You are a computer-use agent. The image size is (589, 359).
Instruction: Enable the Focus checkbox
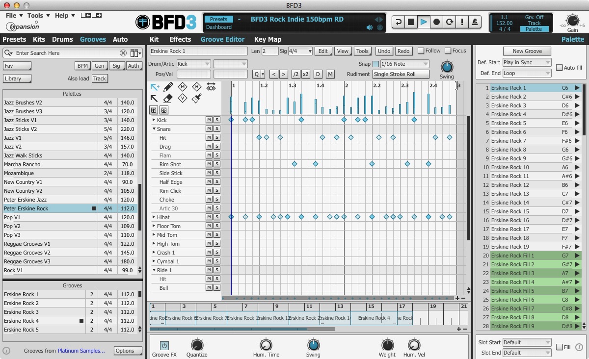(448, 51)
